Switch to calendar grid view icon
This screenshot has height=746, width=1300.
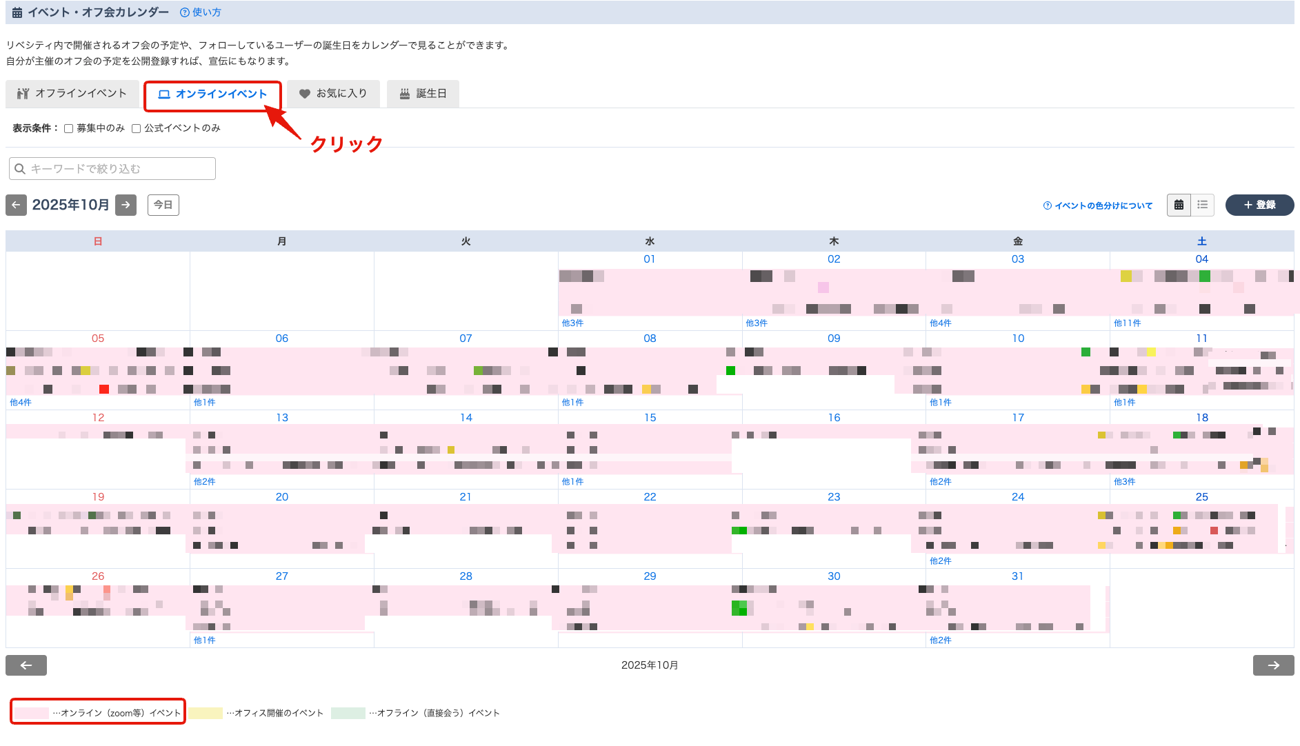click(x=1179, y=205)
